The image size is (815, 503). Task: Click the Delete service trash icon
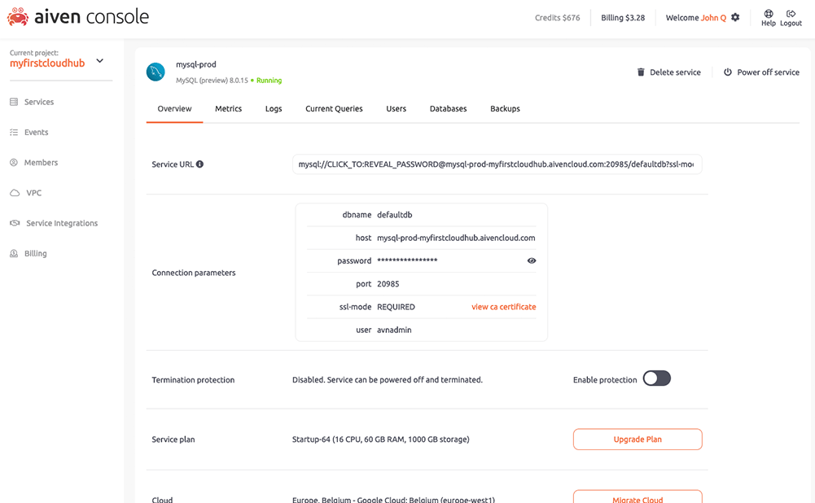[641, 72]
